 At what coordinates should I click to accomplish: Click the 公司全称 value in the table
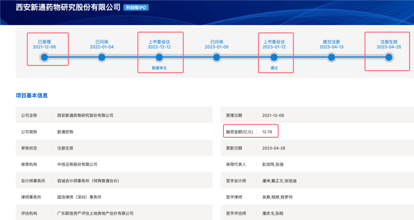point(85,116)
